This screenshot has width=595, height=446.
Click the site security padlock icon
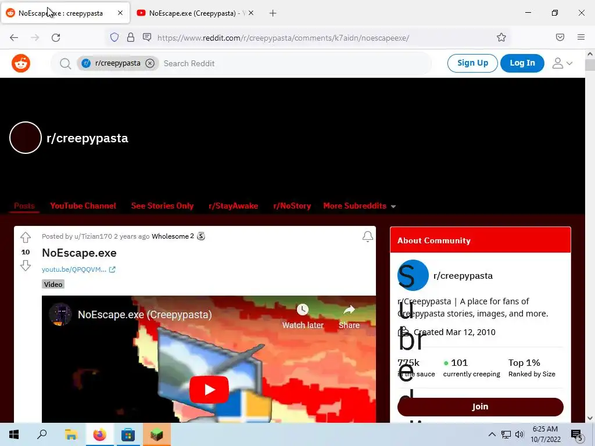coord(131,37)
